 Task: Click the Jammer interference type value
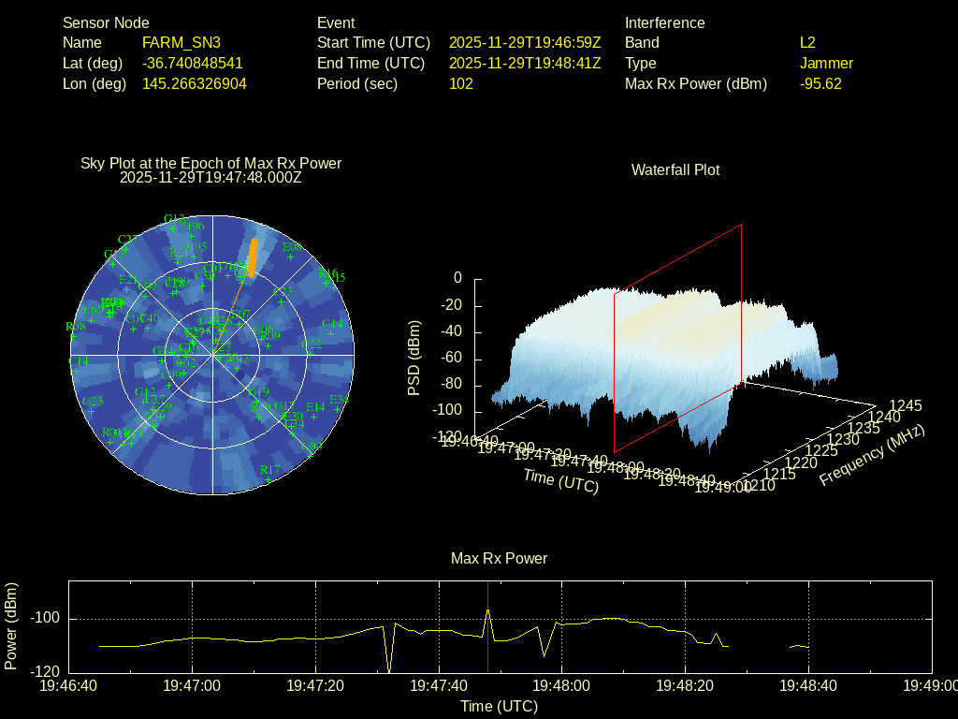(x=826, y=64)
